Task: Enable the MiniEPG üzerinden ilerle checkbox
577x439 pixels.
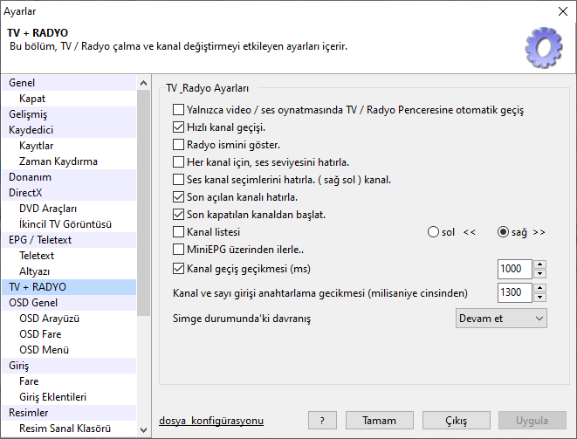Action: tap(179, 250)
